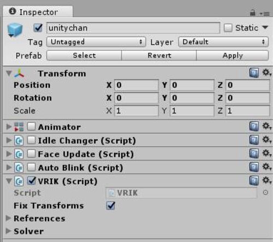Click the Transform help book icon
Screen dimensions: 273x242
click(x=254, y=73)
